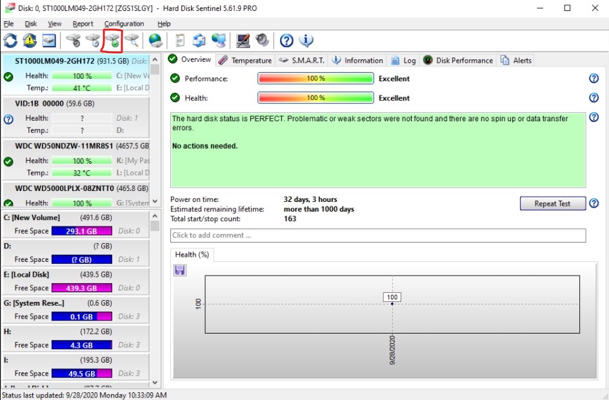Click the globe over disk toolbar icon
Image resolution: width=609 pixels, height=400 pixels.
[155, 41]
